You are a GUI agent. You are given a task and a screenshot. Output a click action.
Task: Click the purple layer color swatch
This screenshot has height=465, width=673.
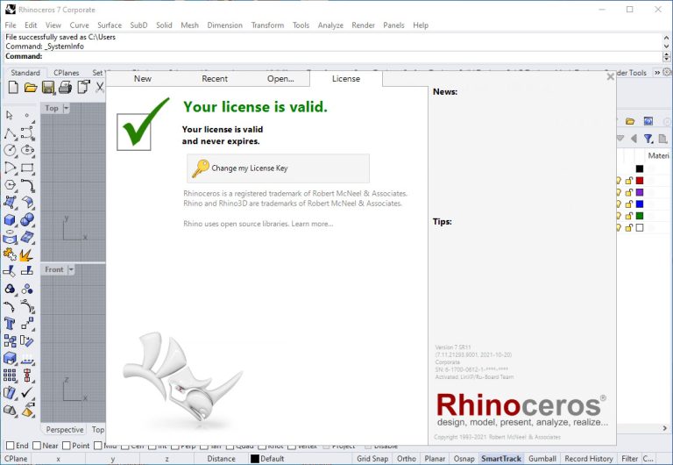coord(640,192)
